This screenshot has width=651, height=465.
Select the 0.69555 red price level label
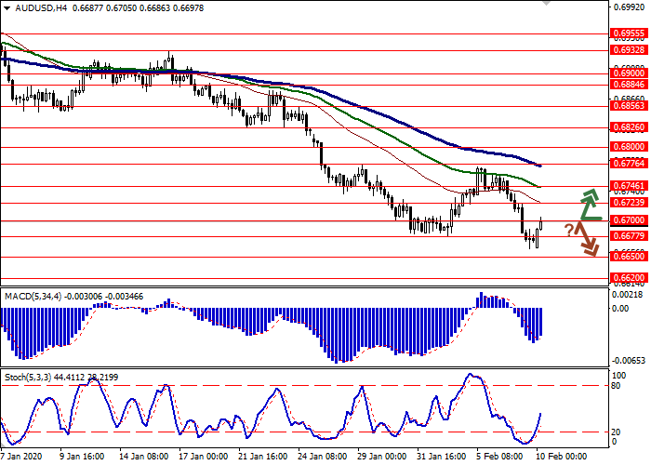628,31
